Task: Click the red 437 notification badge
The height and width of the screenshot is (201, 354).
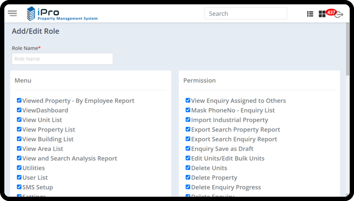Action: click(x=331, y=12)
